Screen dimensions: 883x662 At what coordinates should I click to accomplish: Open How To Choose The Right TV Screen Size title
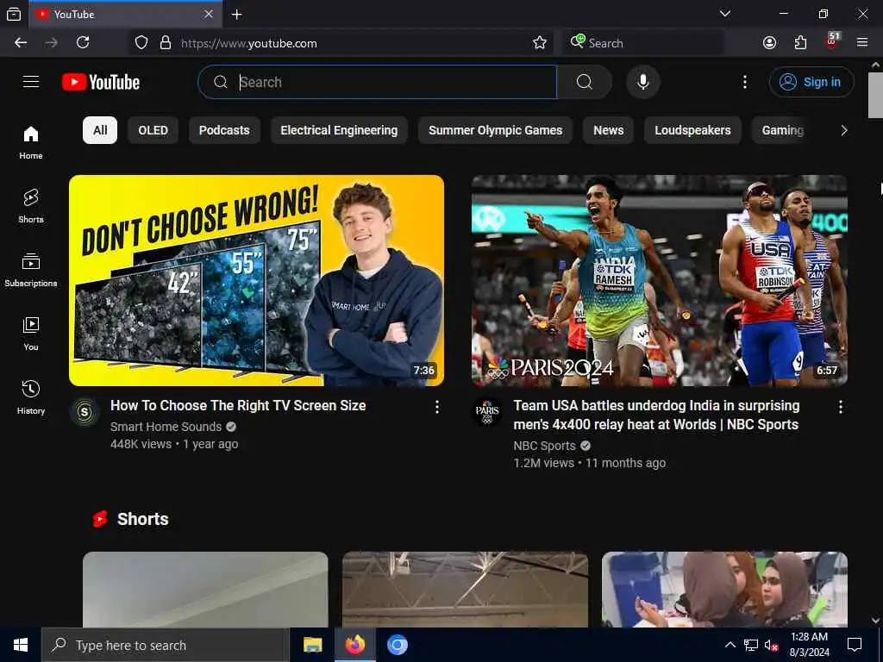[x=238, y=406]
